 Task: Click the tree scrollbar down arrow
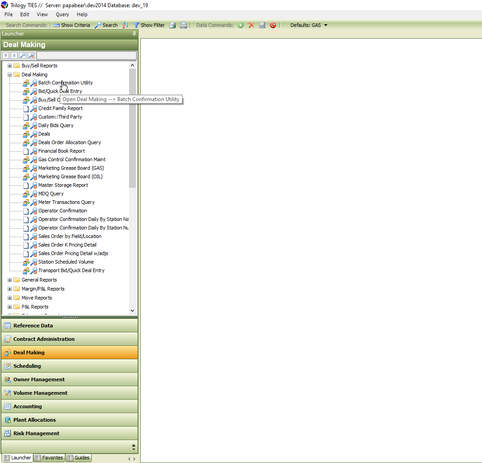tap(132, 310)
